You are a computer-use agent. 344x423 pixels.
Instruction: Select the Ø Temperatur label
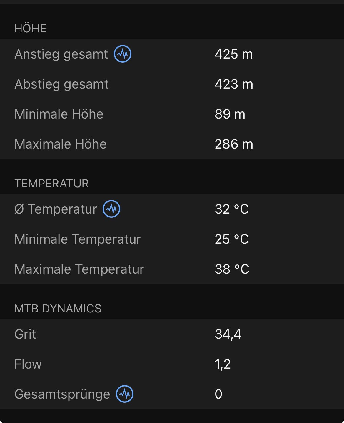(x=56, y=209)
